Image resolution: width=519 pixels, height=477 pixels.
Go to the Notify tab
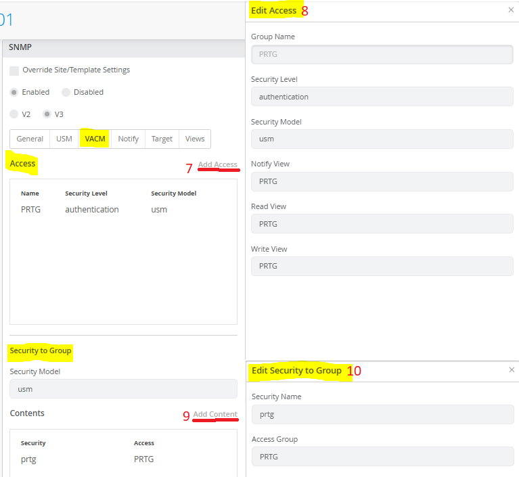pyautogui.click(x=128, y=139)
